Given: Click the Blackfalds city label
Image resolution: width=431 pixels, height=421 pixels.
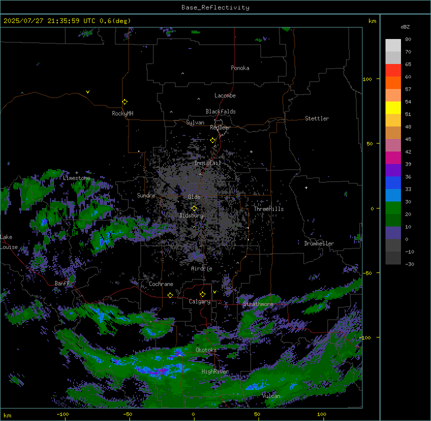Looking at the screenshot, I should [x=220, y=111].
